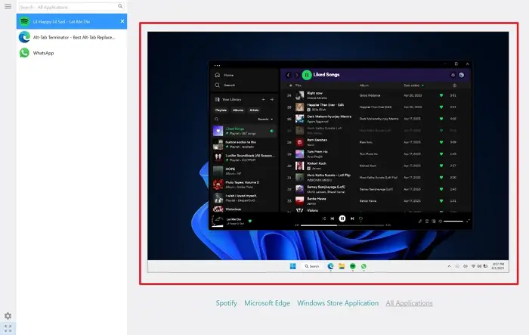Filter tasks by the Spotify link
529x335 pixels.
(227, 303)
